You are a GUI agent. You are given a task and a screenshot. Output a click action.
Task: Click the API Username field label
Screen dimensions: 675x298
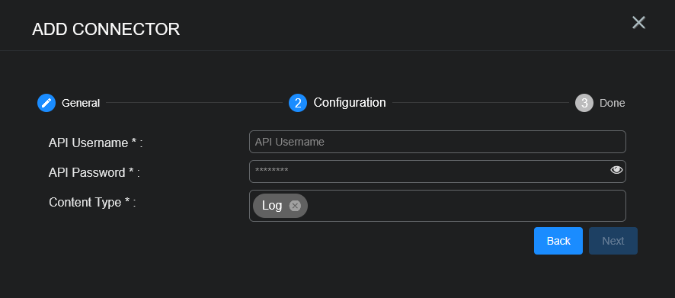point(95,143)
